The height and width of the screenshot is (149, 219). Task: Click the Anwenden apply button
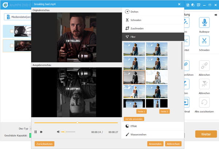155,144
